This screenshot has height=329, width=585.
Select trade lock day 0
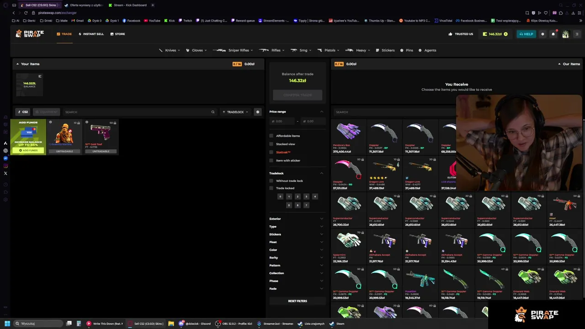280,196
